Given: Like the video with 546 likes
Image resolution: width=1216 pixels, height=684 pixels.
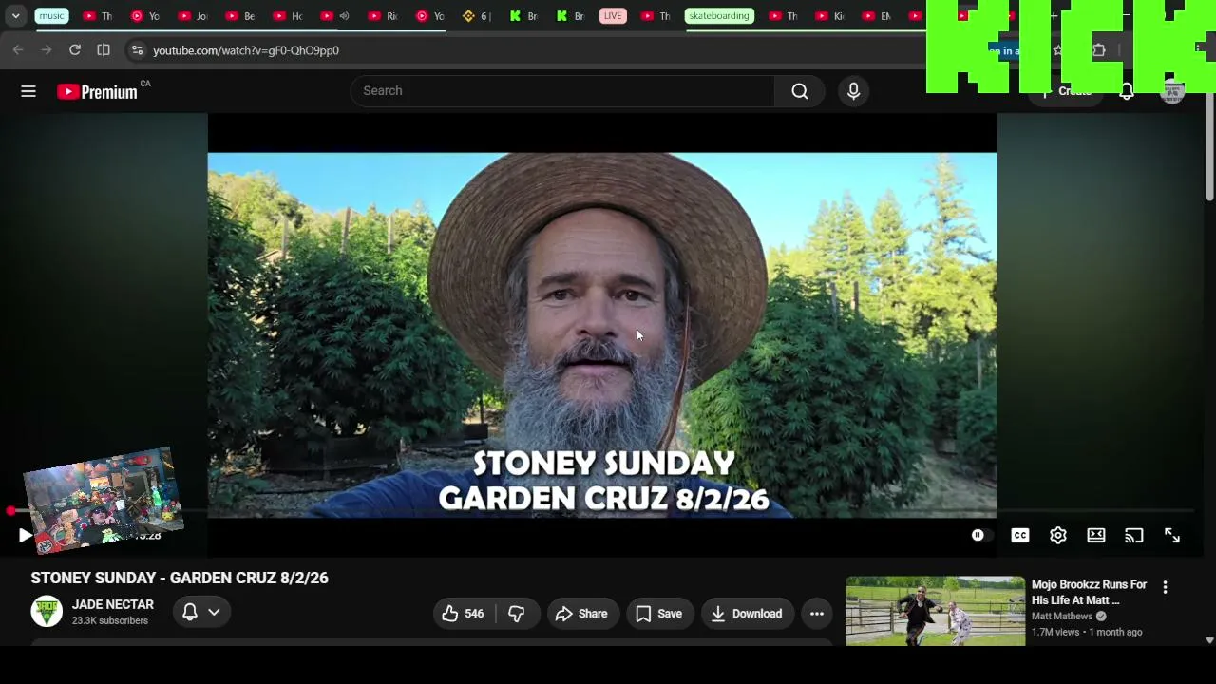Looking at the screenshot, I should point(464,614).
